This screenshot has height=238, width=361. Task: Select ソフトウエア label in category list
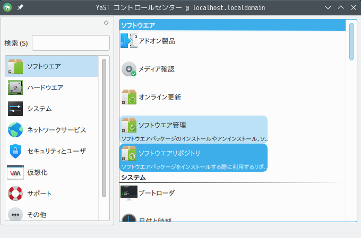(x=44, y=66)
